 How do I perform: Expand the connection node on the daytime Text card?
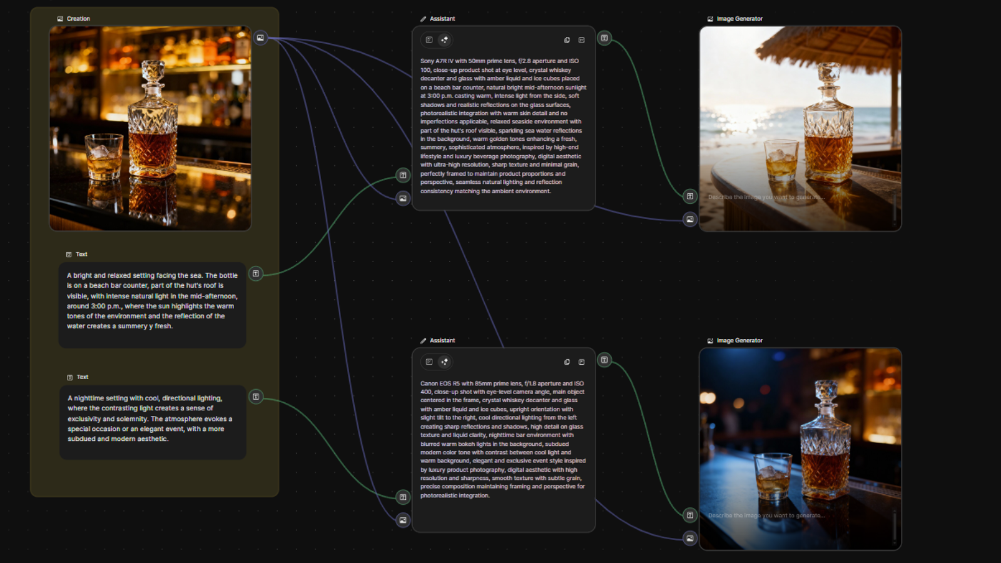[255, 273]
